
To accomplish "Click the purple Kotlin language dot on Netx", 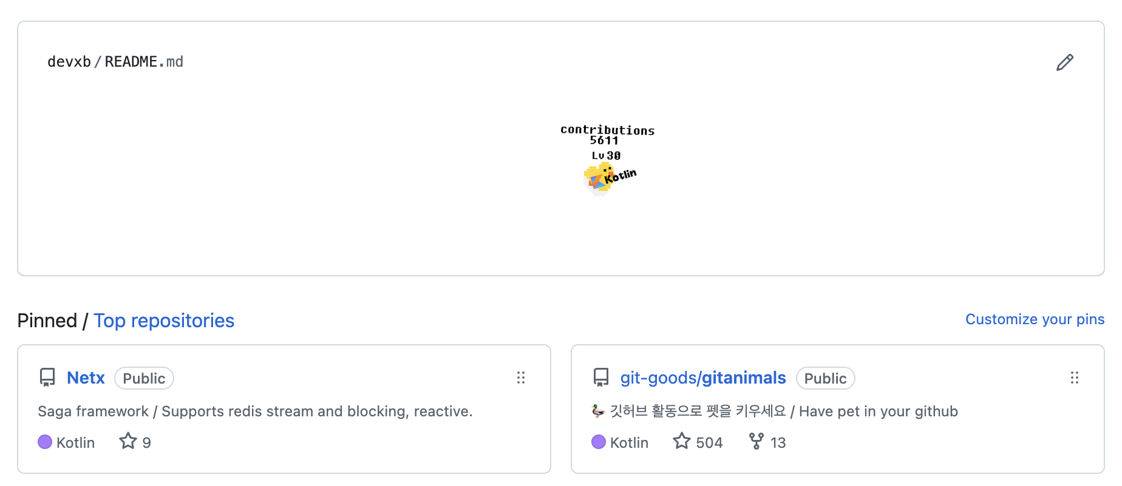I will pos(45,442).
